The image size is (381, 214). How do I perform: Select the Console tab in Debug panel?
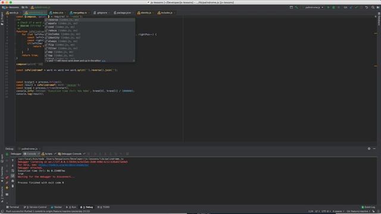click(x=32, y=154)
